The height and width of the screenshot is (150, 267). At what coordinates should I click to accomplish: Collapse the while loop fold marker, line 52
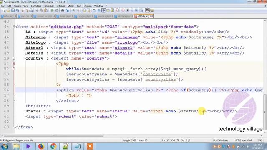14,69
